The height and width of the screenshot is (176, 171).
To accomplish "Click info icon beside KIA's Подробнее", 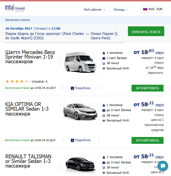I will [72, 140].
